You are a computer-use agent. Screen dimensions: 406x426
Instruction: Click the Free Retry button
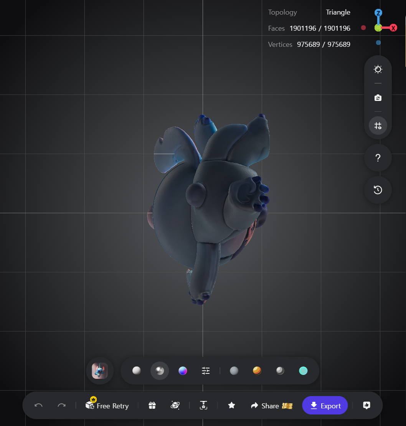(x=107, y=405)
